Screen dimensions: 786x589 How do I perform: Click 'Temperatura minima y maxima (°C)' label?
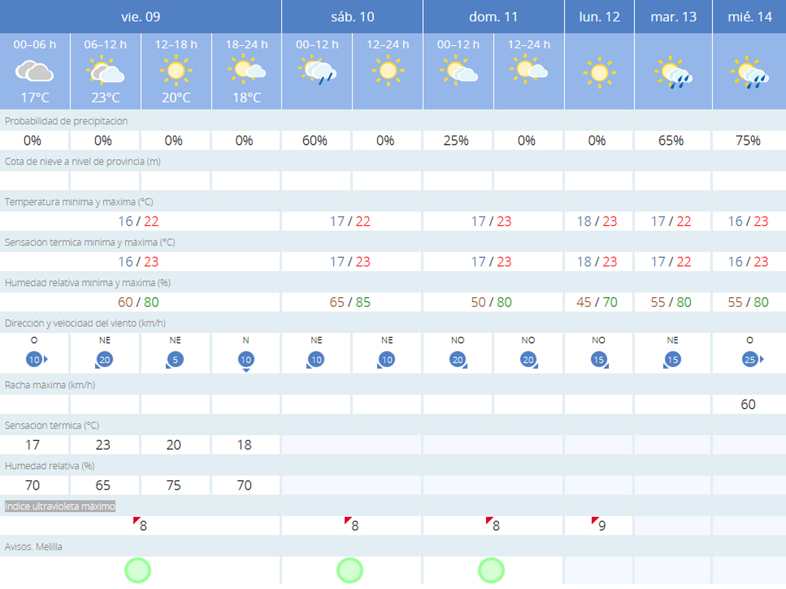point(79,202)
